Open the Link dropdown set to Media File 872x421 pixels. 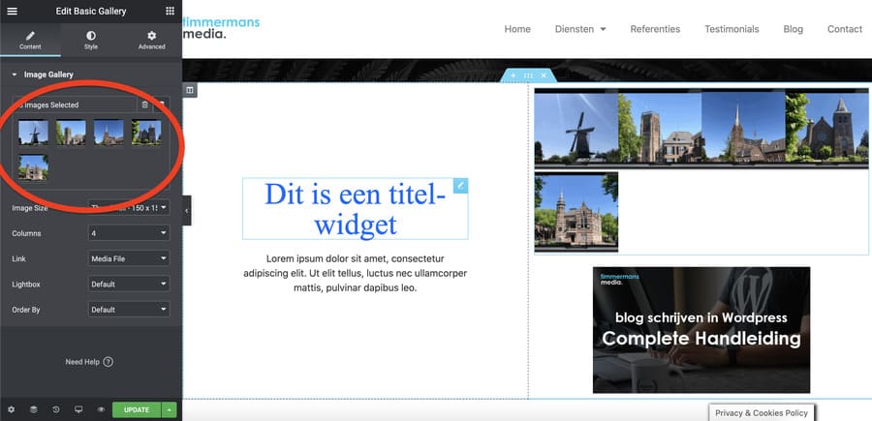(129, 258)
